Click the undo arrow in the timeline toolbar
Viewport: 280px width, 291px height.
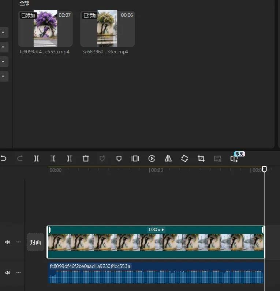click(x=4, y=158)
